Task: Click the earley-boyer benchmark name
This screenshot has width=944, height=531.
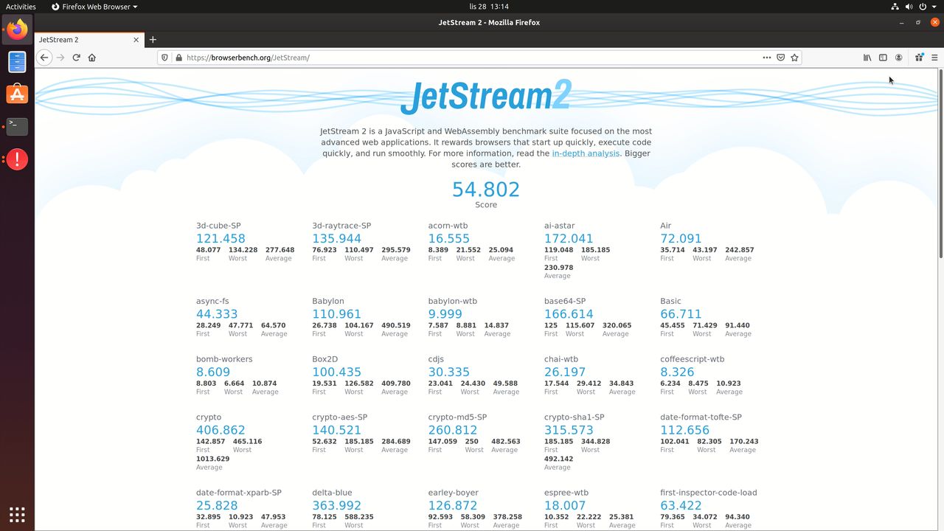Action: (454, 493)
